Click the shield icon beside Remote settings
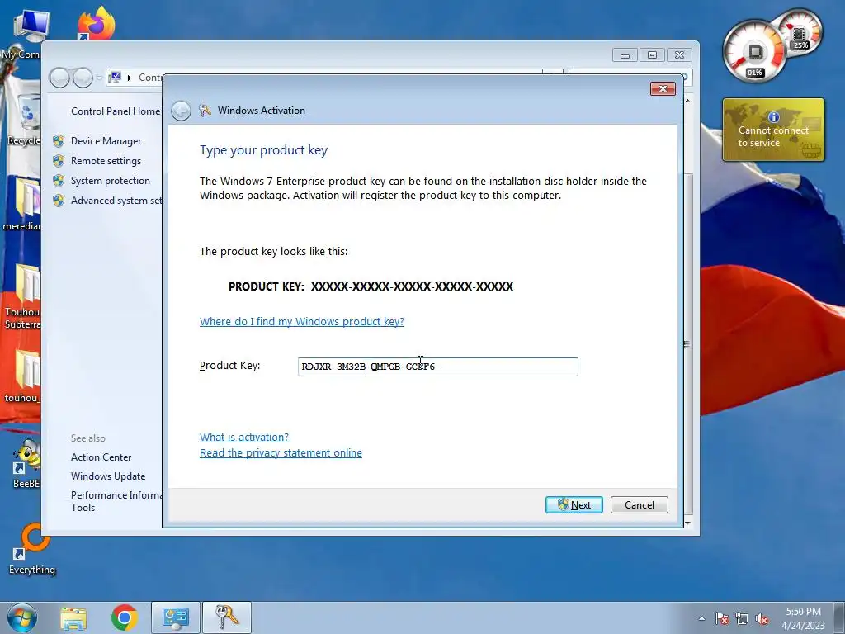Screen dimensions: 845x634 point(59,161)
